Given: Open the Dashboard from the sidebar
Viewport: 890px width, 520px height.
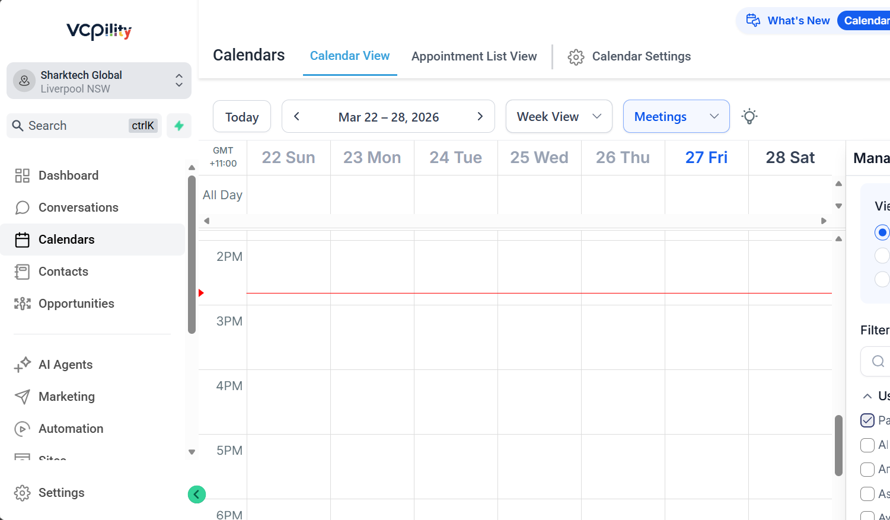Looking at the screenshot, I should (68, 175).
